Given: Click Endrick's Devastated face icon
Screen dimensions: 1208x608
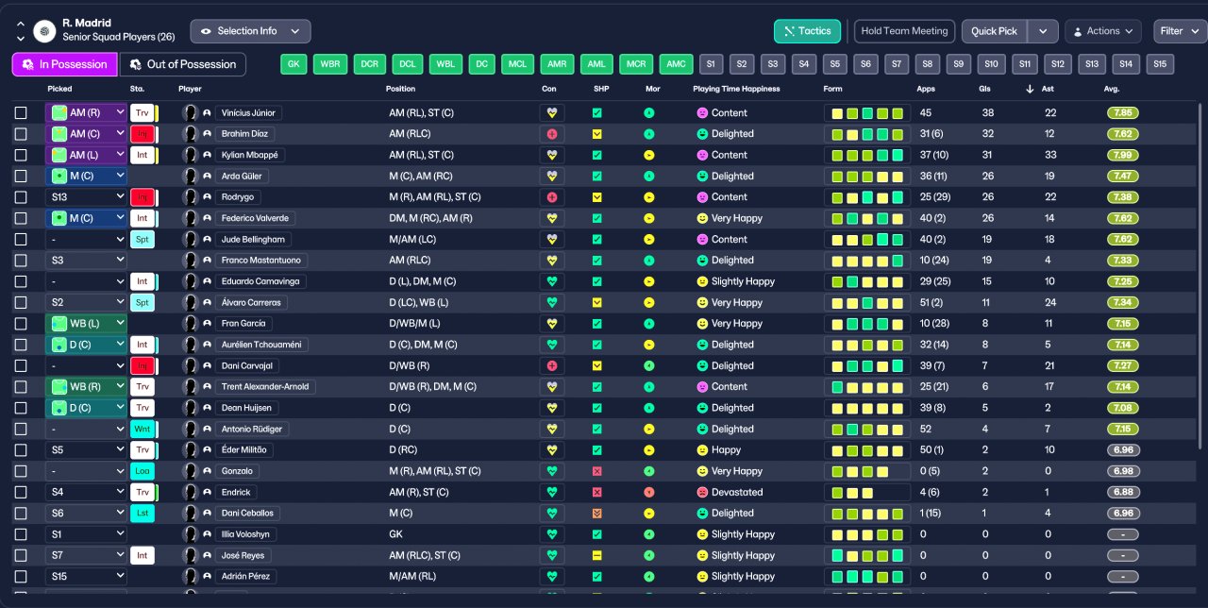Looking at the screenshot, I should click(x=702, y=492).
